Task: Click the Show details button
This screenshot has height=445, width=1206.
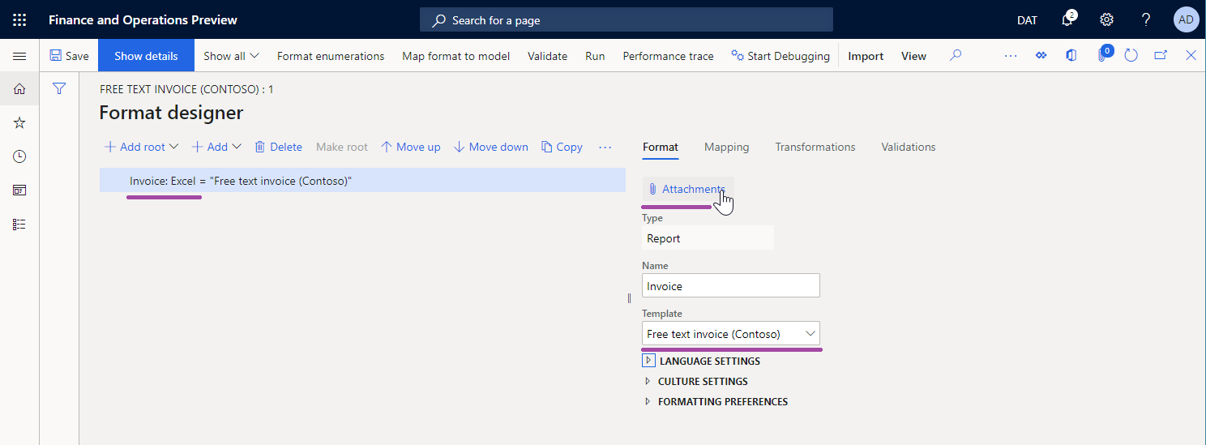Action: [146, 56]
